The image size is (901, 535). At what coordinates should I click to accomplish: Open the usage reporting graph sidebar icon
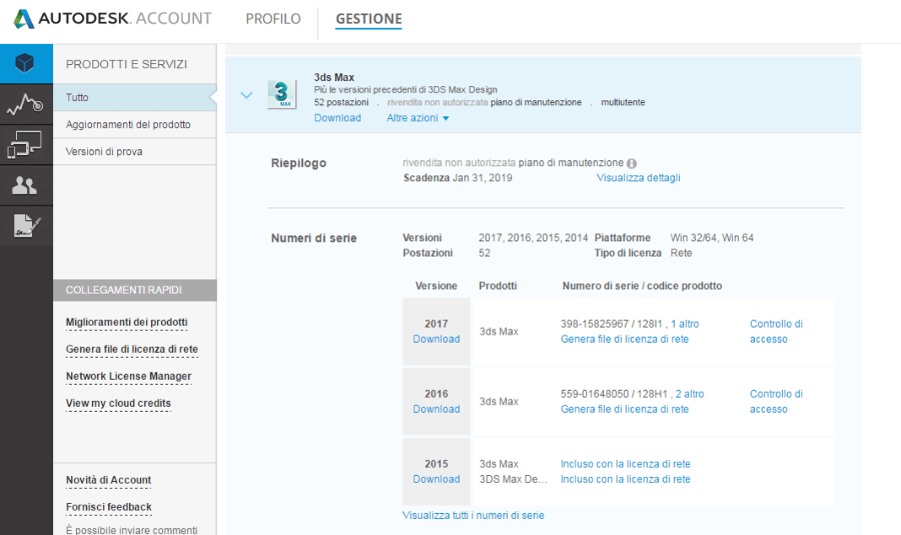(x=26, y=104)
